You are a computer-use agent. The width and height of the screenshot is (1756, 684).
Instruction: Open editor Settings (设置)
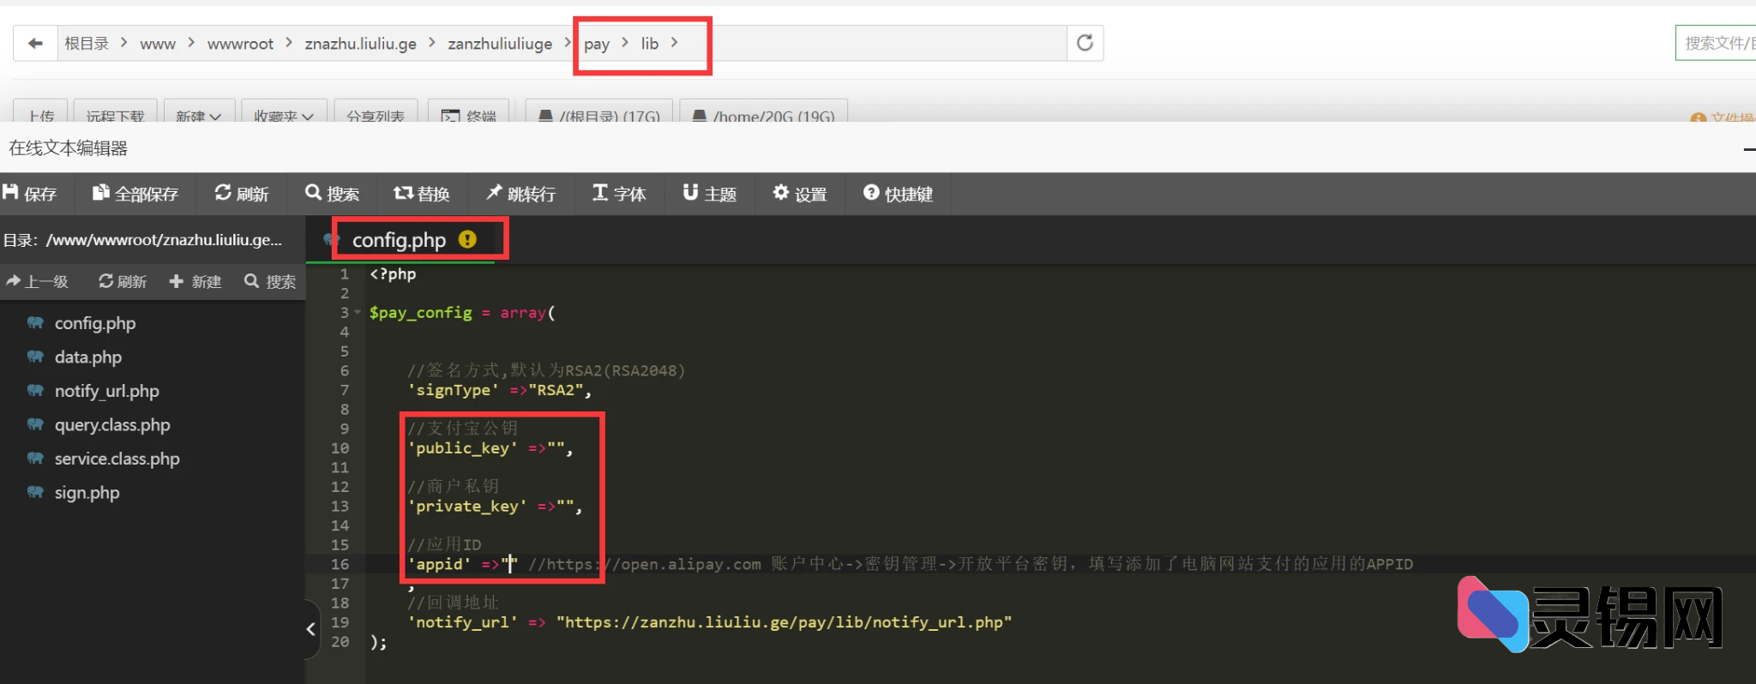point(800,194)
